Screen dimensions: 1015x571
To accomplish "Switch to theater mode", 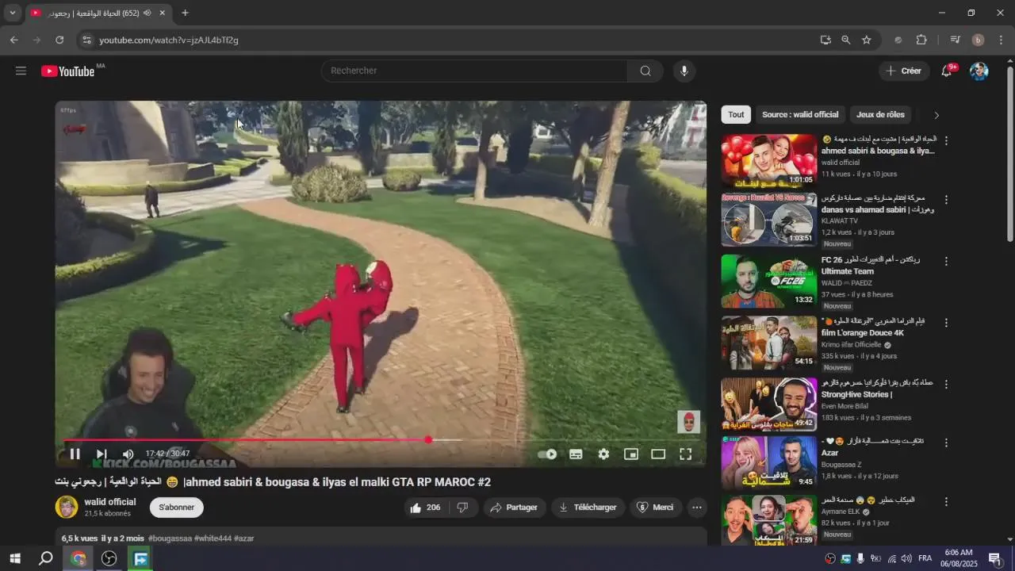I will tap(658, 454).
